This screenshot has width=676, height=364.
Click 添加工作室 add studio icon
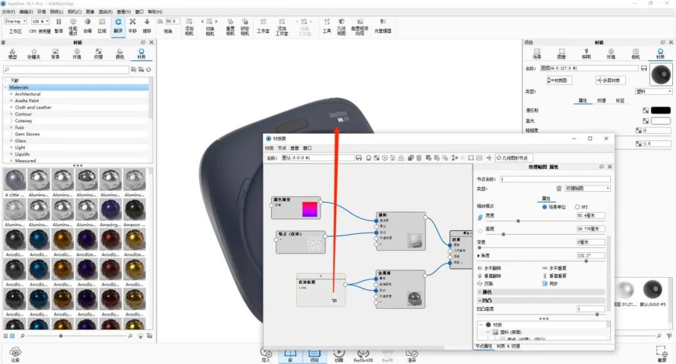click(x=282, y=22)
